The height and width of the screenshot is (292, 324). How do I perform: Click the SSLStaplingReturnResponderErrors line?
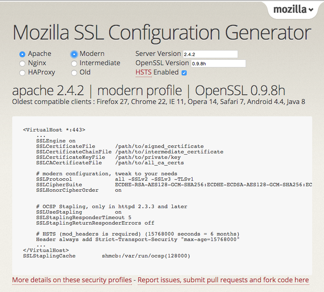[95, 223]
